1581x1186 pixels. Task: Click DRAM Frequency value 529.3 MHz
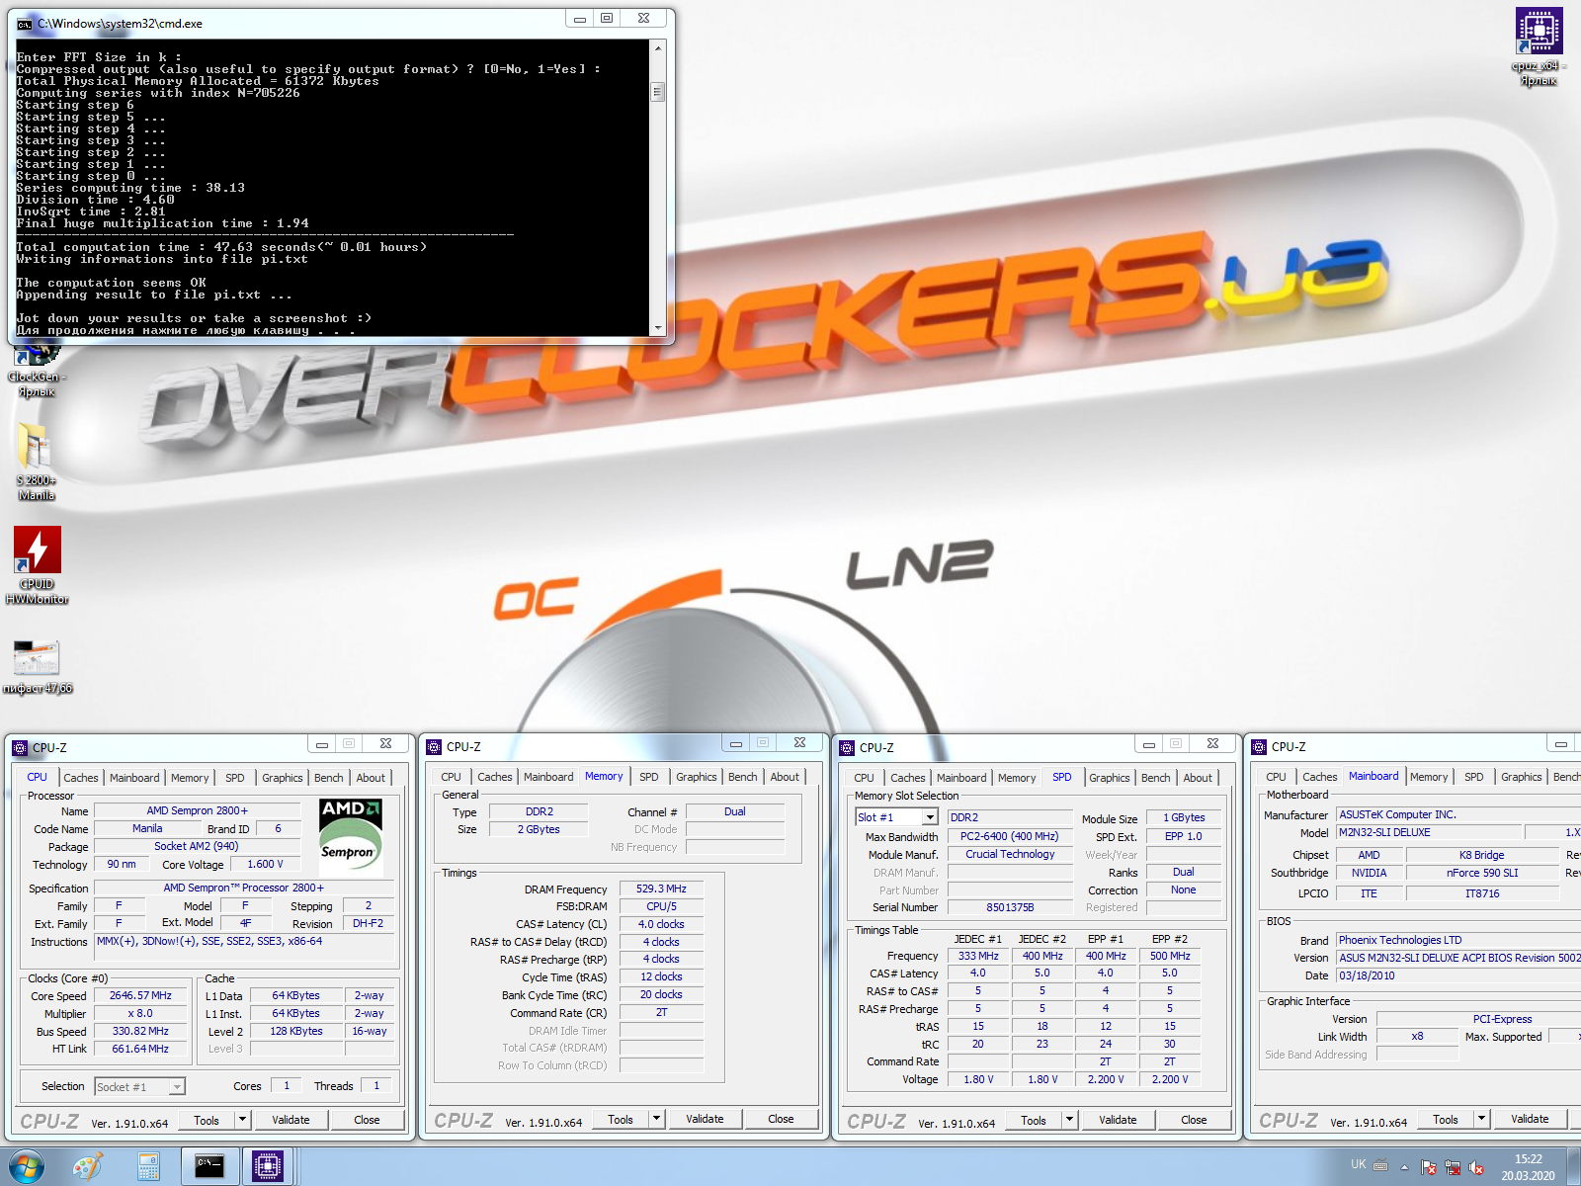(661, 889)
